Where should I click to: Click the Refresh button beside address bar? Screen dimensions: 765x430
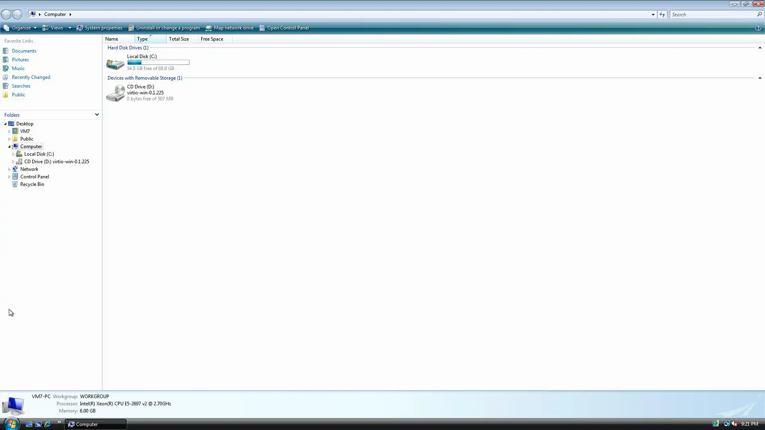[x=662, y=14]
